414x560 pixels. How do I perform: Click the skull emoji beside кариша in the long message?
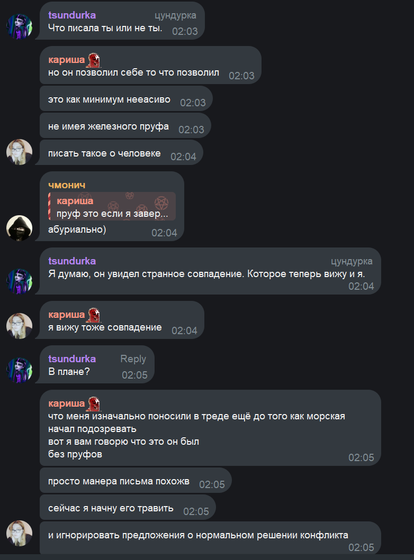(94, 404)
